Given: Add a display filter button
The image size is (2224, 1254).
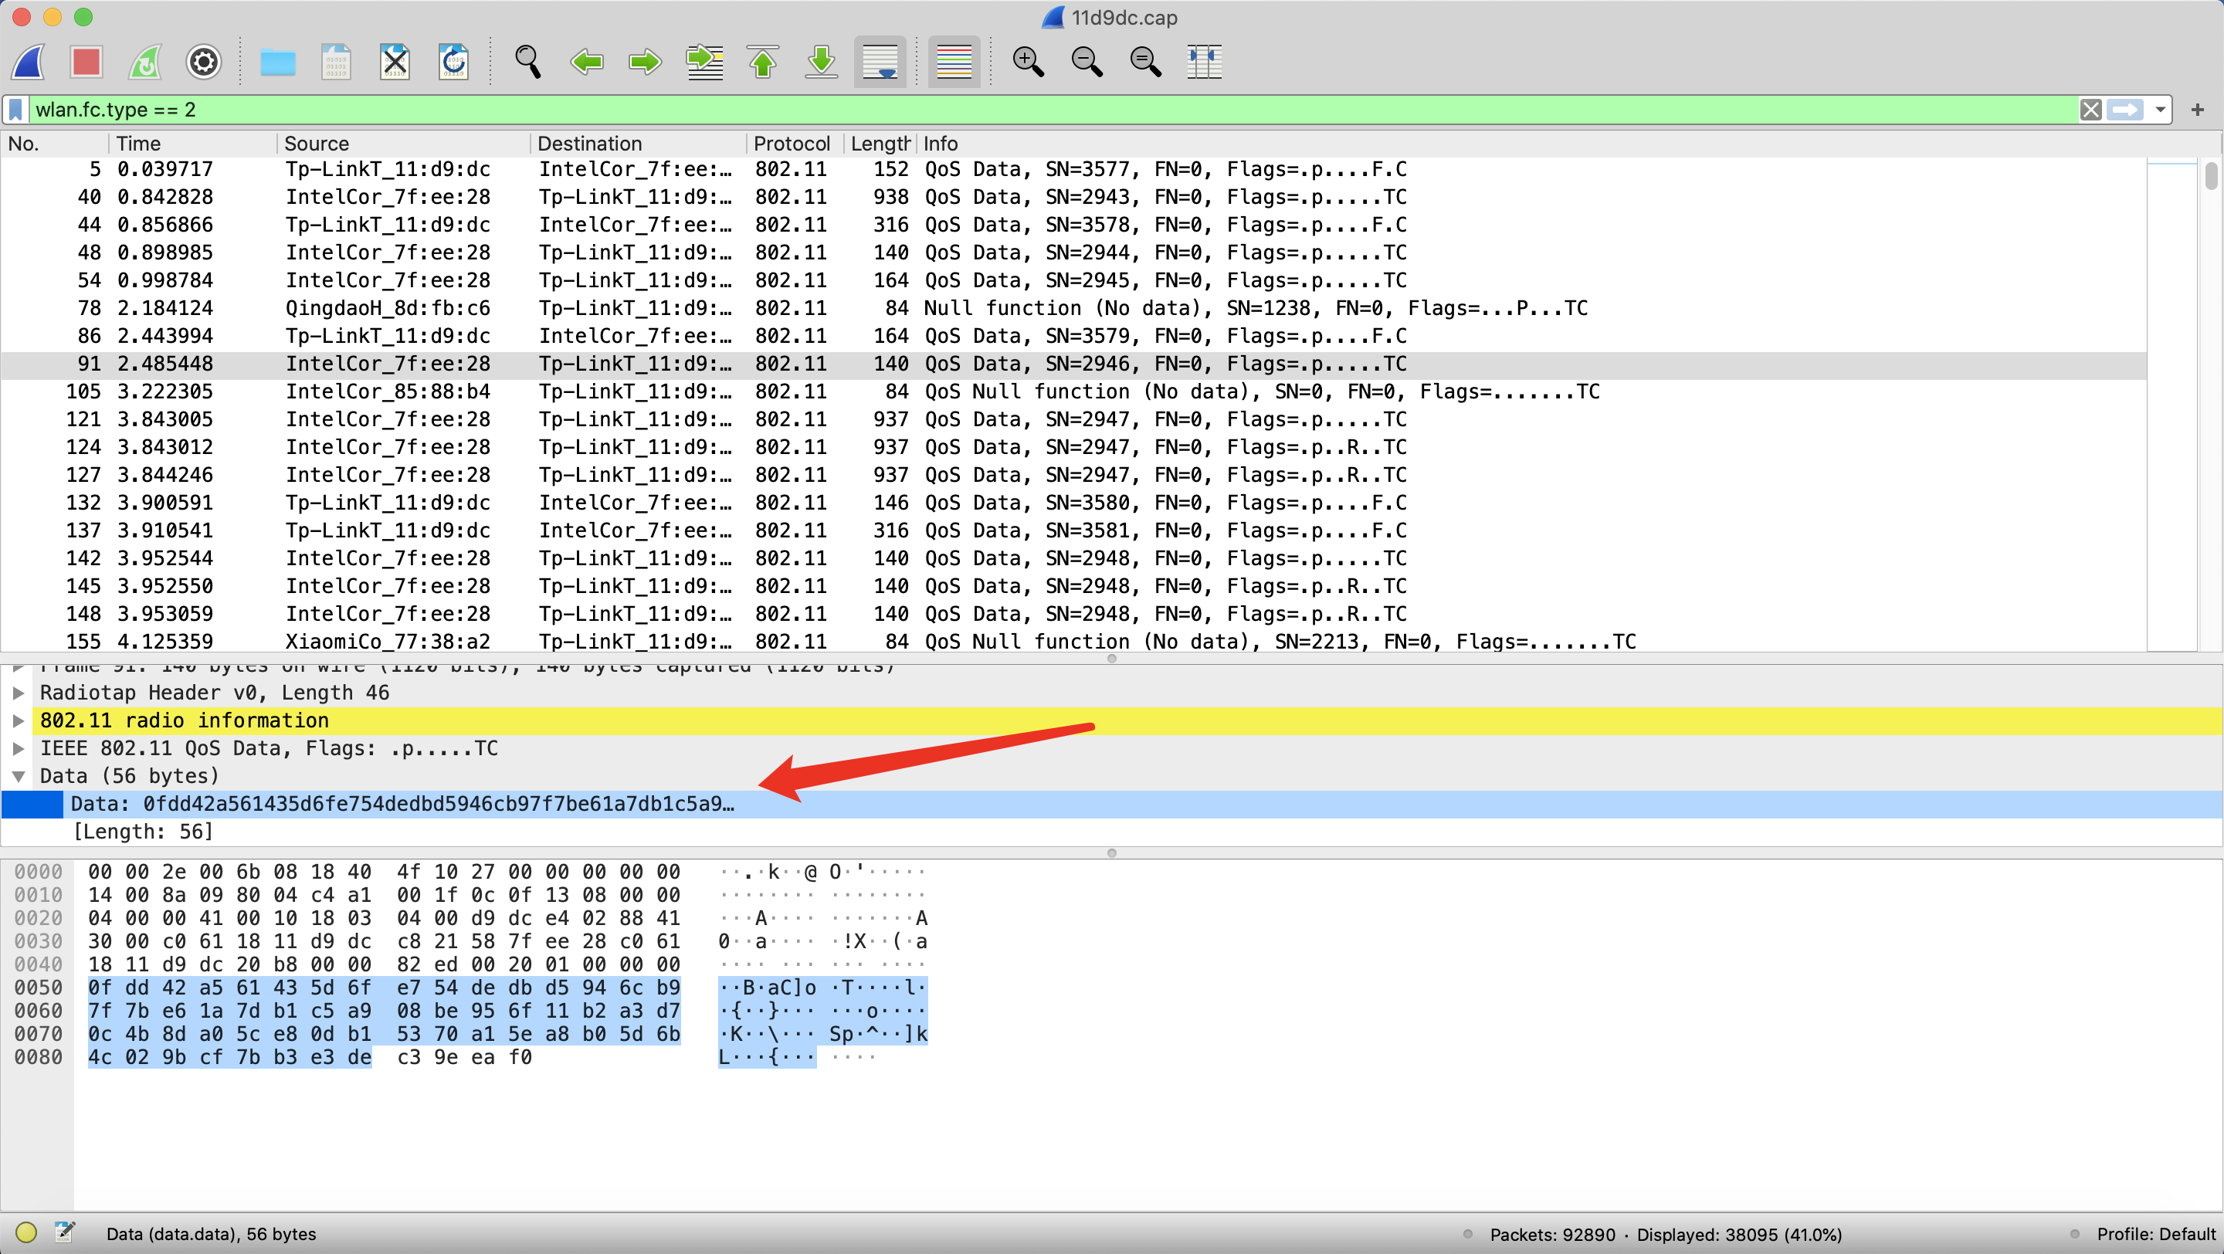Looking at the screenshot, I should [x=2197, y=110].
